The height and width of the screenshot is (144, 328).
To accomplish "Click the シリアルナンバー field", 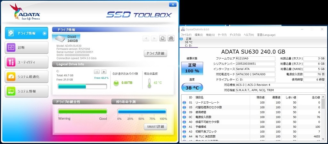I will [x=255, y=64].
